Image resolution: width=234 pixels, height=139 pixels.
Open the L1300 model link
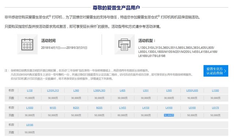pos(215,90)
